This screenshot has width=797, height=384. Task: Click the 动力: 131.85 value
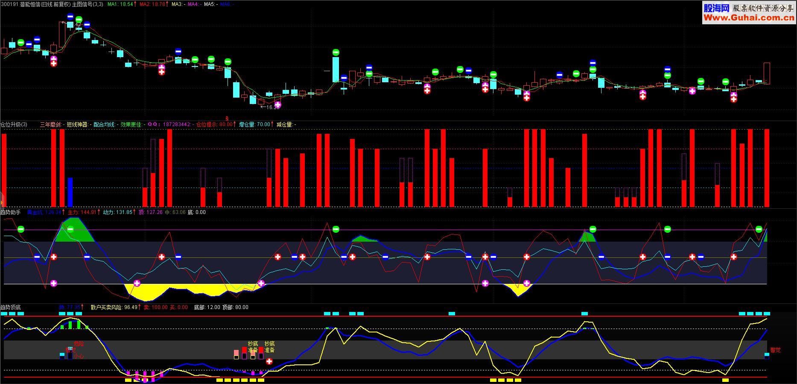tap(118, 212)
